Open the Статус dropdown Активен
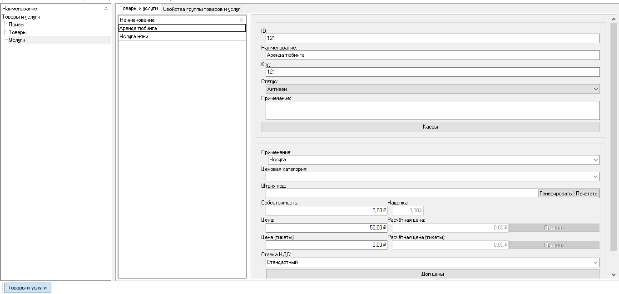This screenshot has height=294, width=619. 432,89
